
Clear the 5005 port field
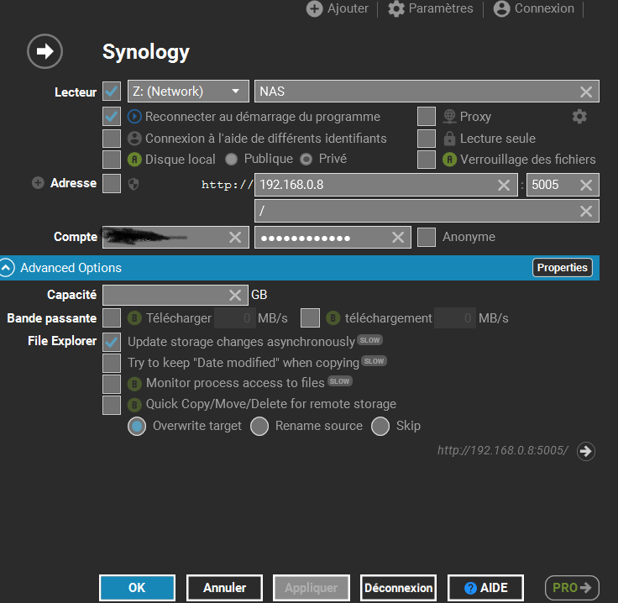point(586,186)
